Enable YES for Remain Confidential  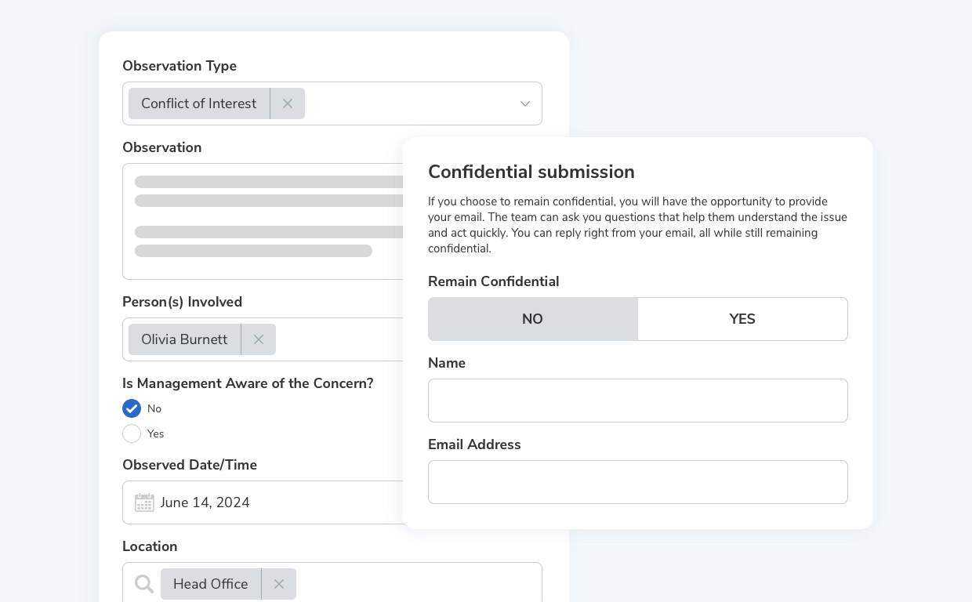[742, 319]
